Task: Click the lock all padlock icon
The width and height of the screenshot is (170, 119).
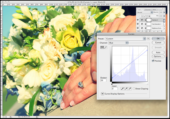Action: [149, 16]
